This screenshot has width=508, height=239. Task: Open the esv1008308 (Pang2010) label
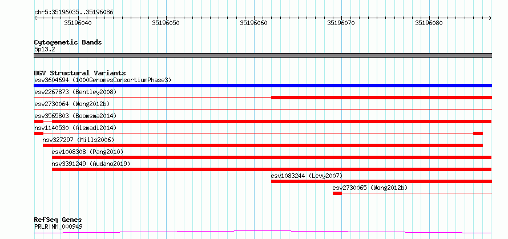(87, 152)
